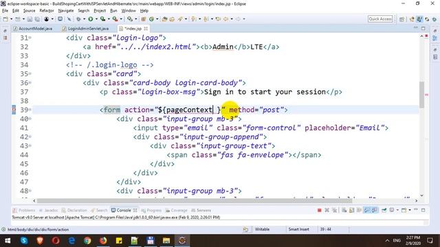This screenshot has width=440, height=247.
Task: Open the Run button dropdown arrow
Action: click(x=96, y=19)
